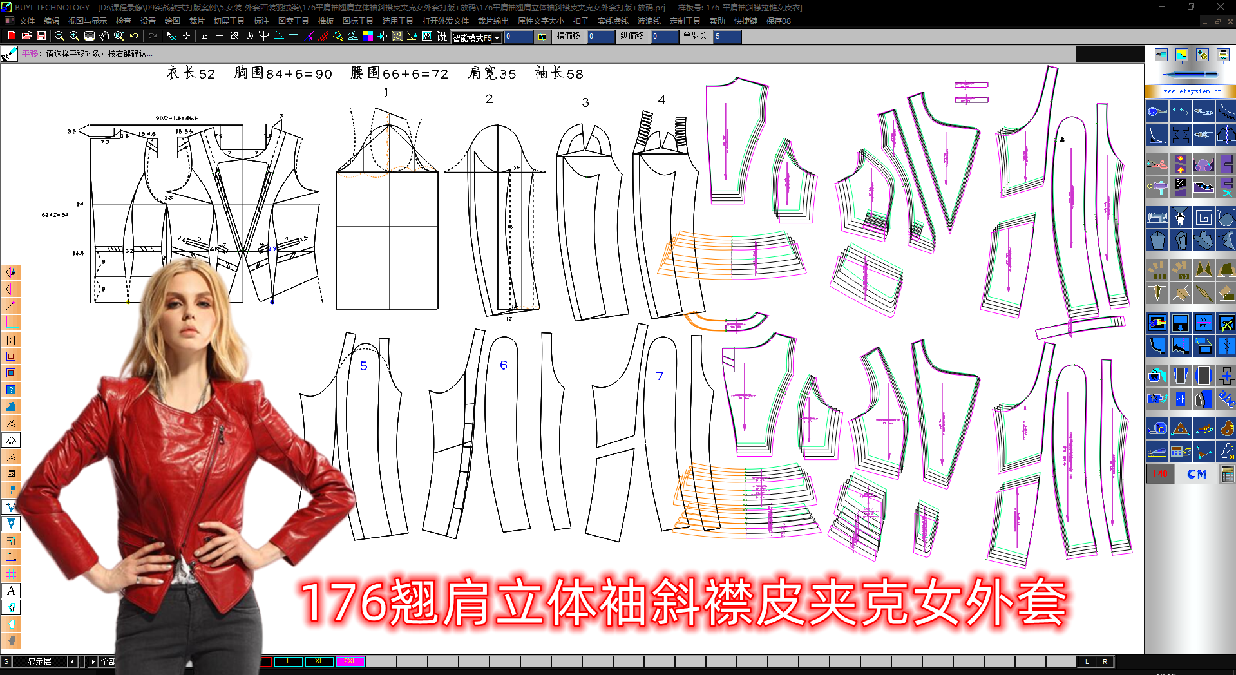1236x675 pixels.
Task: Click the rainbow color palette icon on the toolbar
Action: pos(367,37)
